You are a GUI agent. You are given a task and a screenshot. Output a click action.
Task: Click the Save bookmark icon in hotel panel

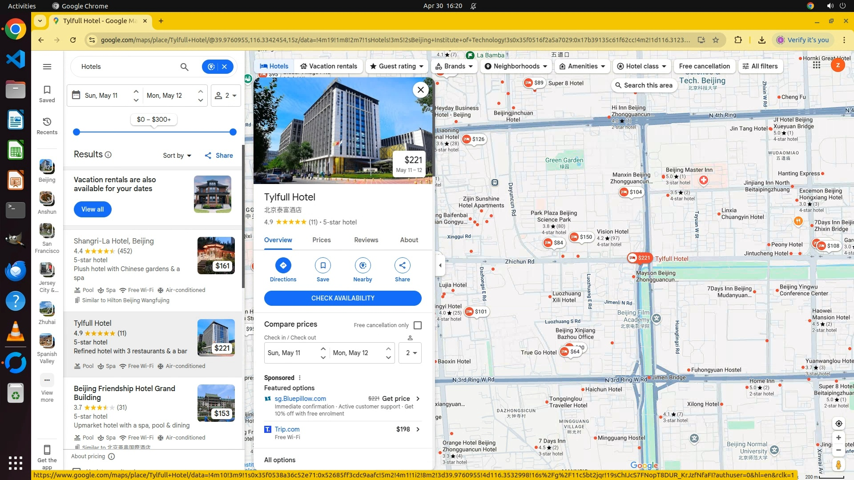pos(323,266)
